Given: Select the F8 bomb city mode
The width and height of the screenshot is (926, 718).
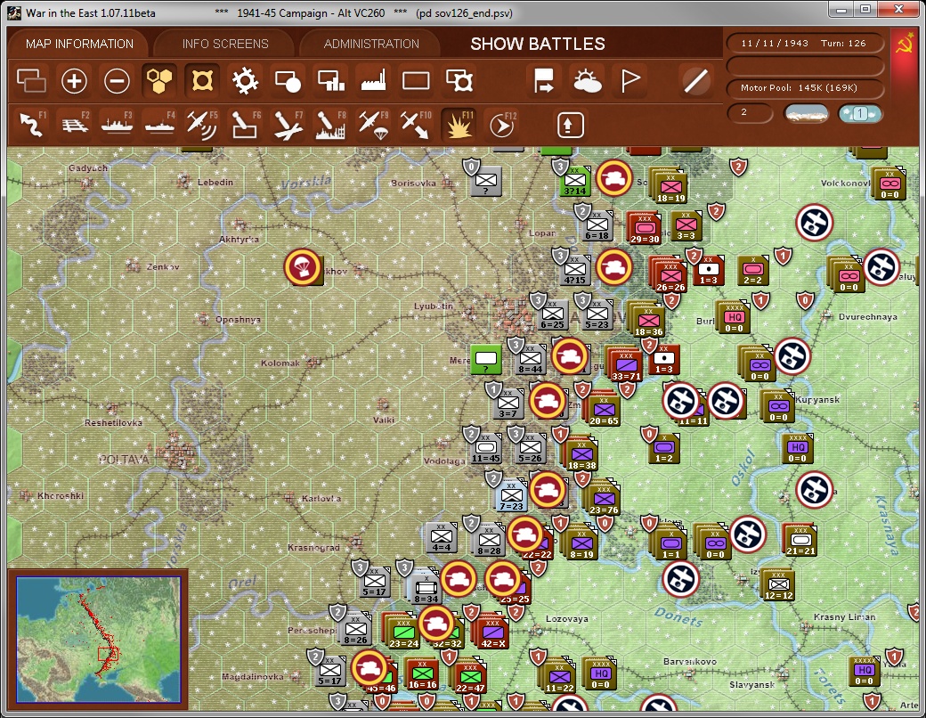Looking at the screenshot, I should 330,125.
